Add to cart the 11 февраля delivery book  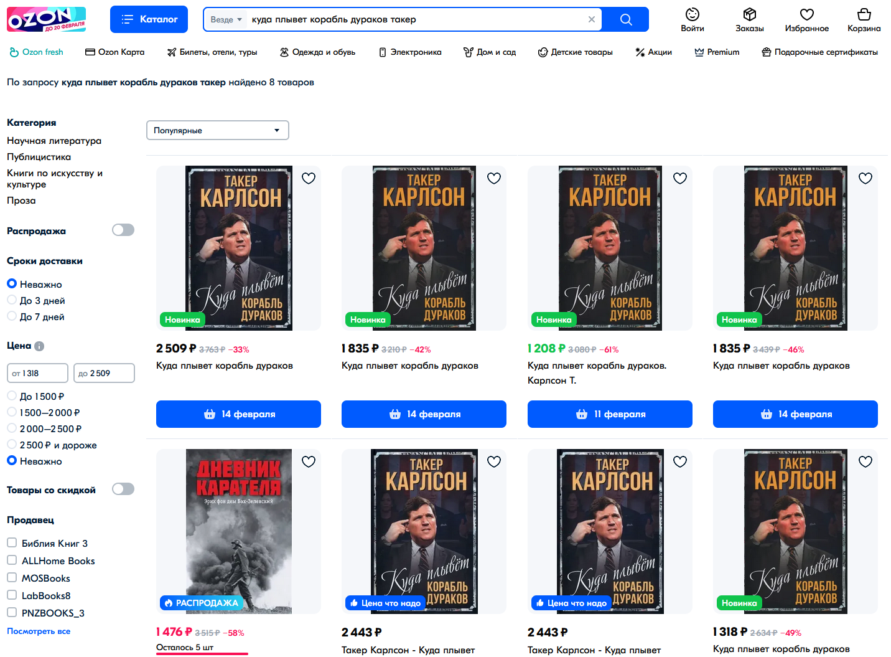(610, 414)
